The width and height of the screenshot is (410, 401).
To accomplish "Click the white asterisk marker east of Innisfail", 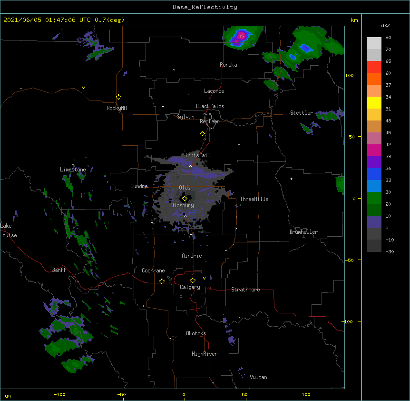I will (239, 144).
